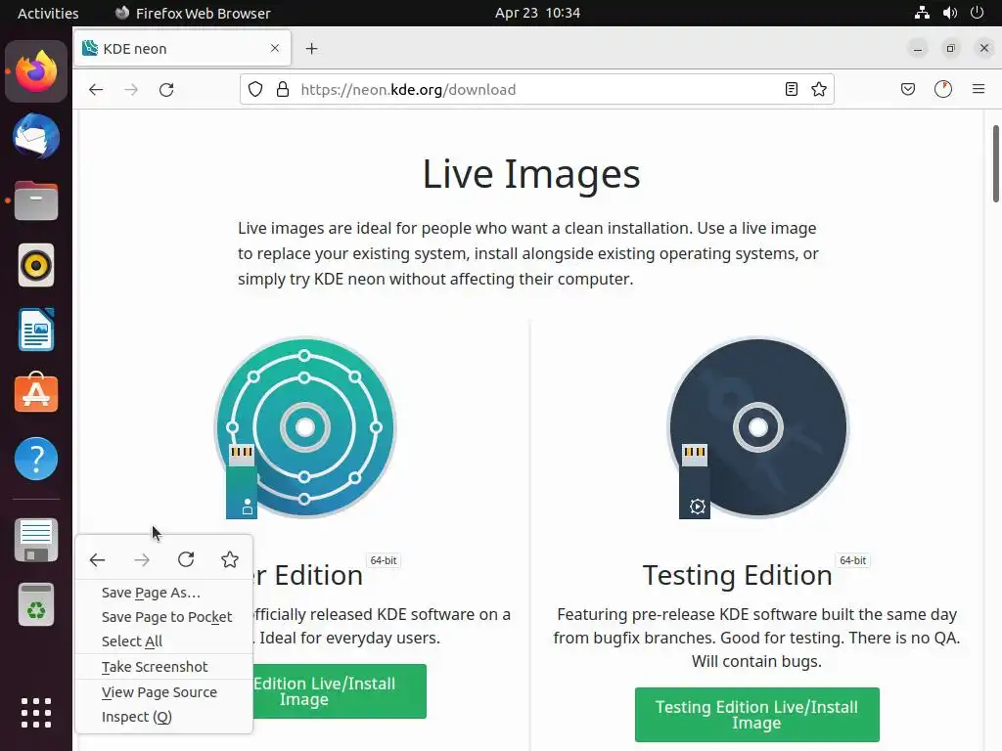1002x751 pixels.
Task: Toggle Reader View icon in address bar
Action: (x=791, y=89)
